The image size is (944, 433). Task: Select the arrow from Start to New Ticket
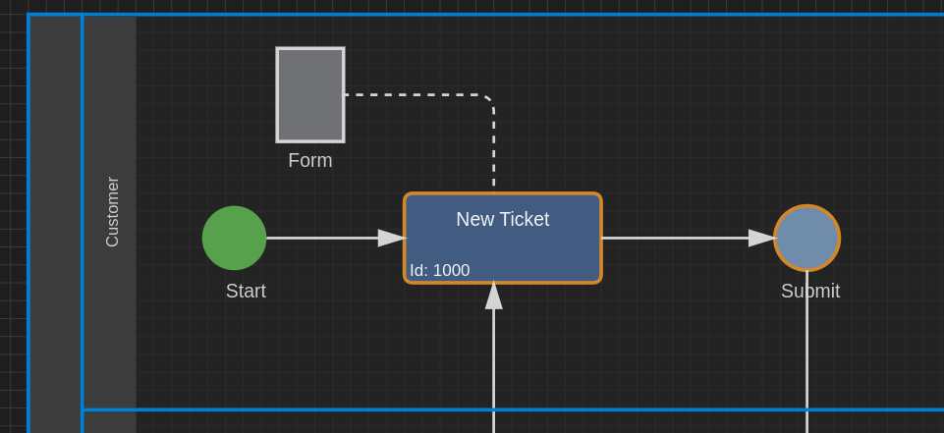[336, 239]
